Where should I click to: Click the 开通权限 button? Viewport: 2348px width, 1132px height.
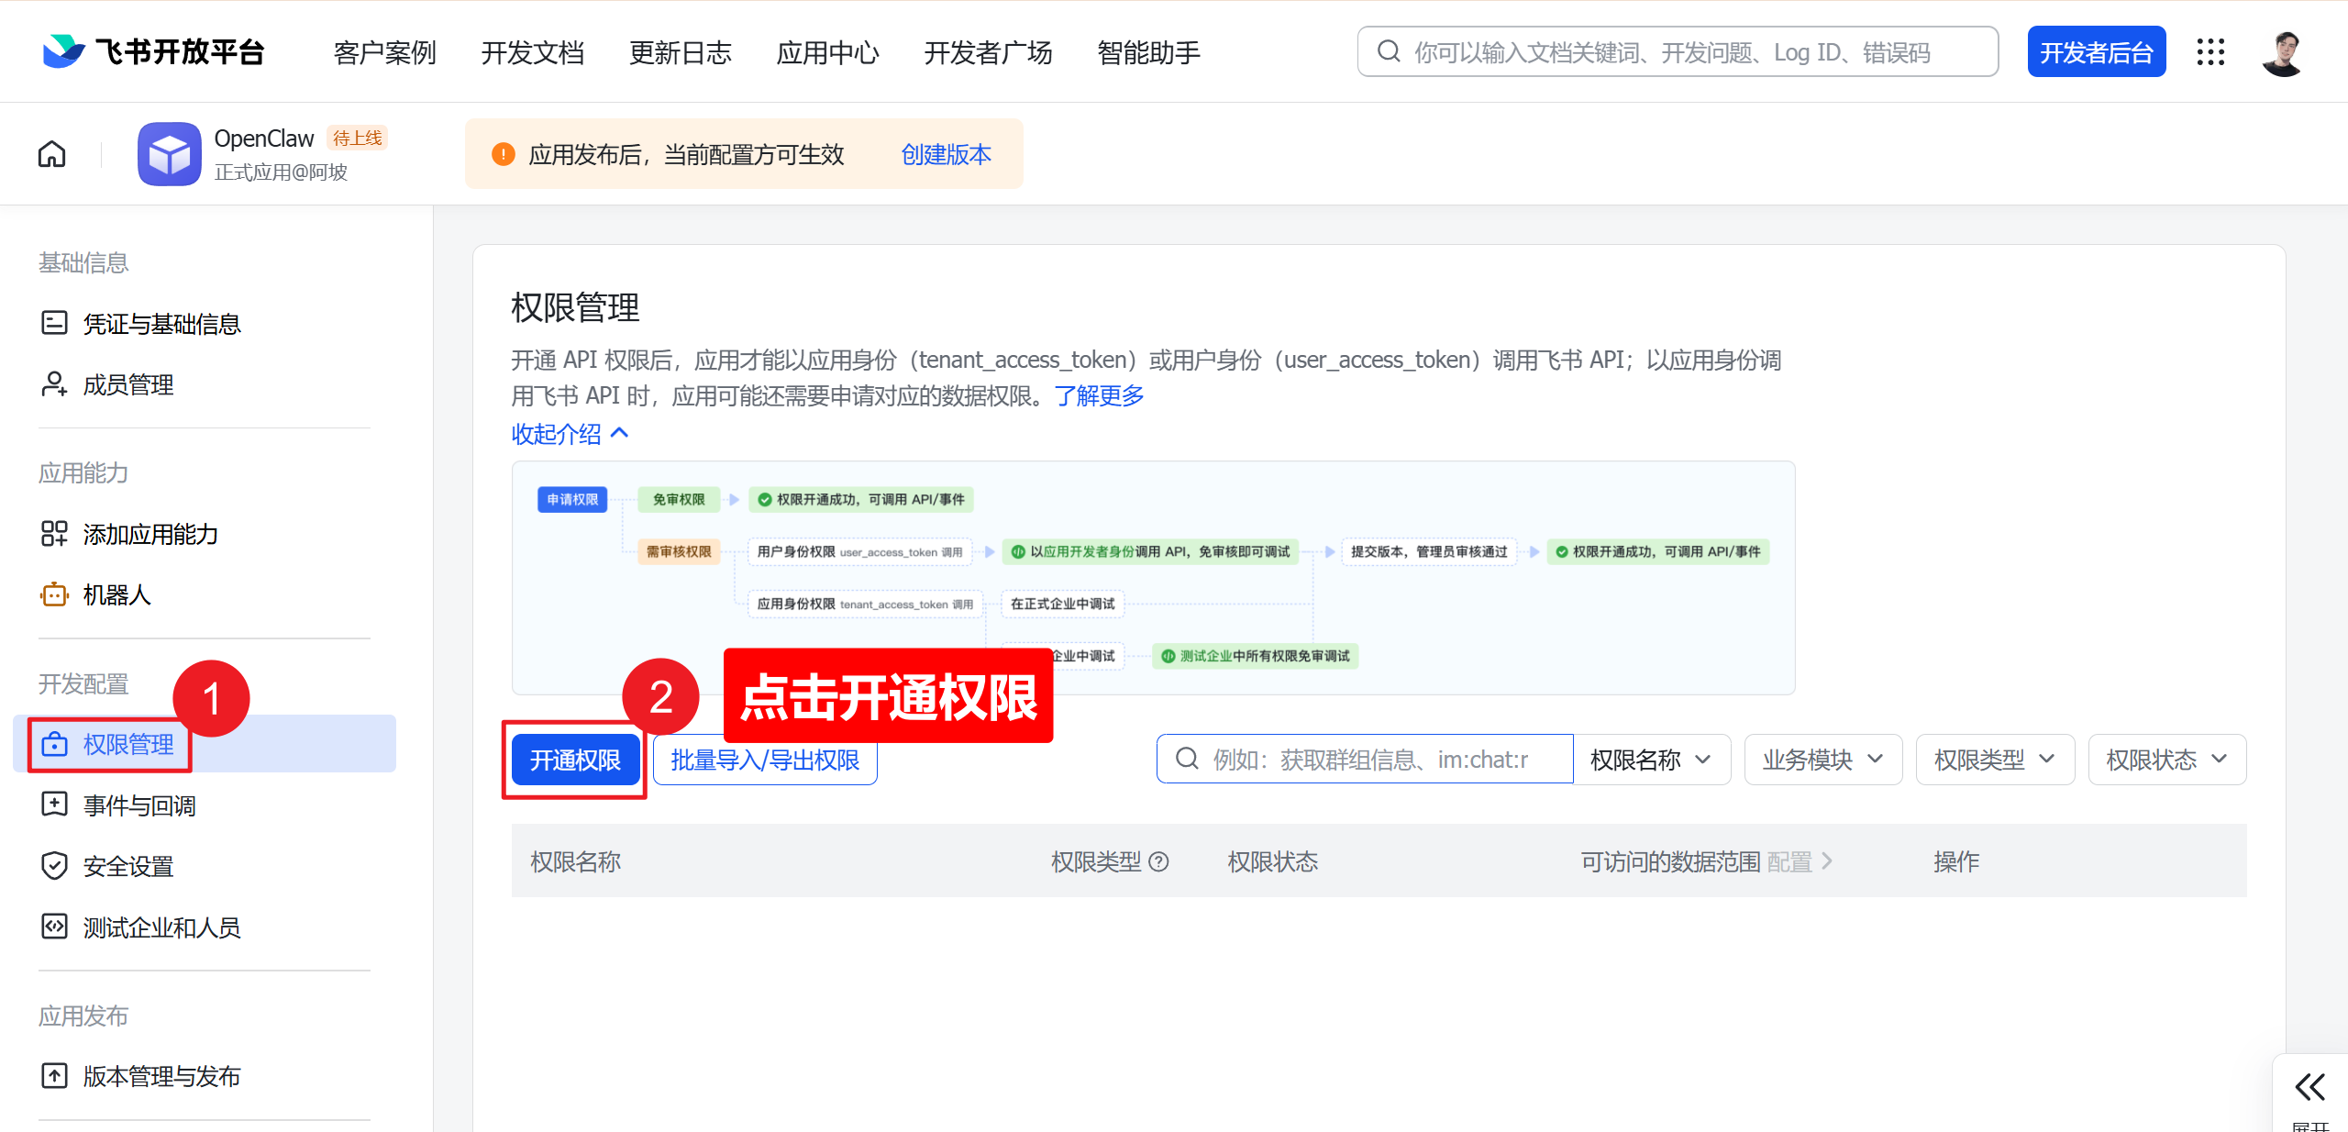pos(574,759)
